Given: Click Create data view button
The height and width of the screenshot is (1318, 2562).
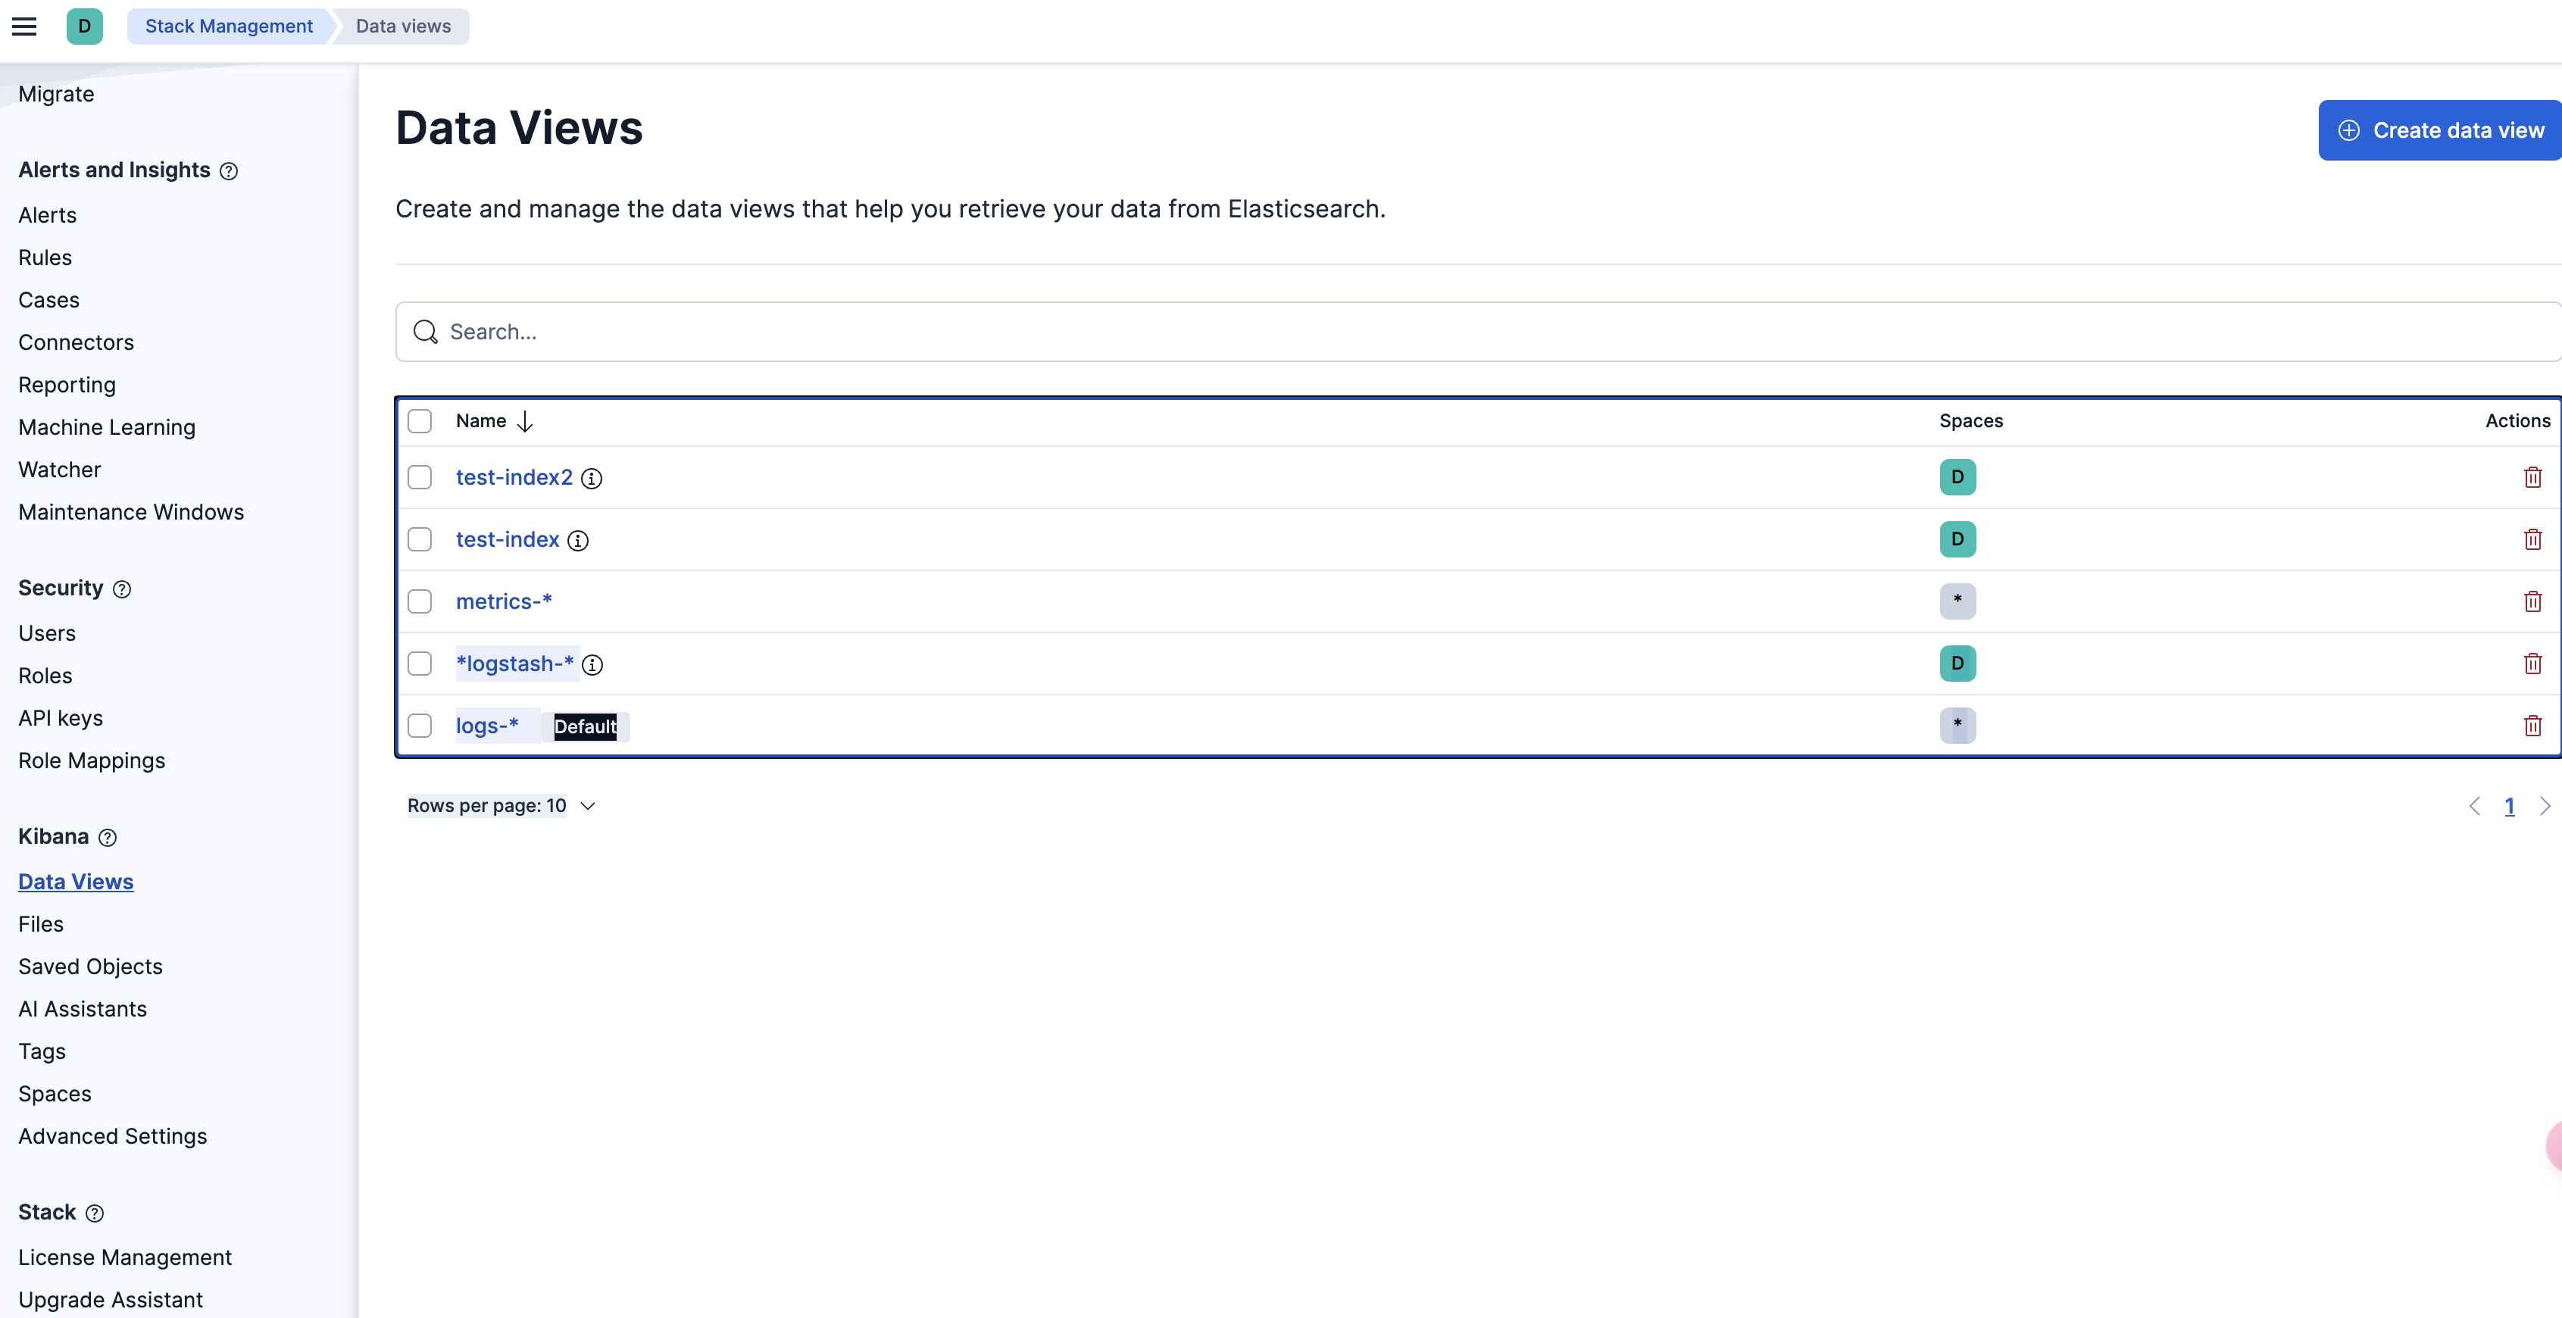Looking at the screenshot, I should (x=2440, y=130).
